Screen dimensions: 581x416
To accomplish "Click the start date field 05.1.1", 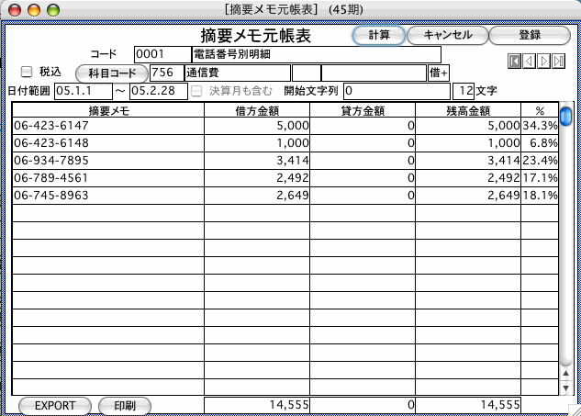I will (x=83, y=91).
